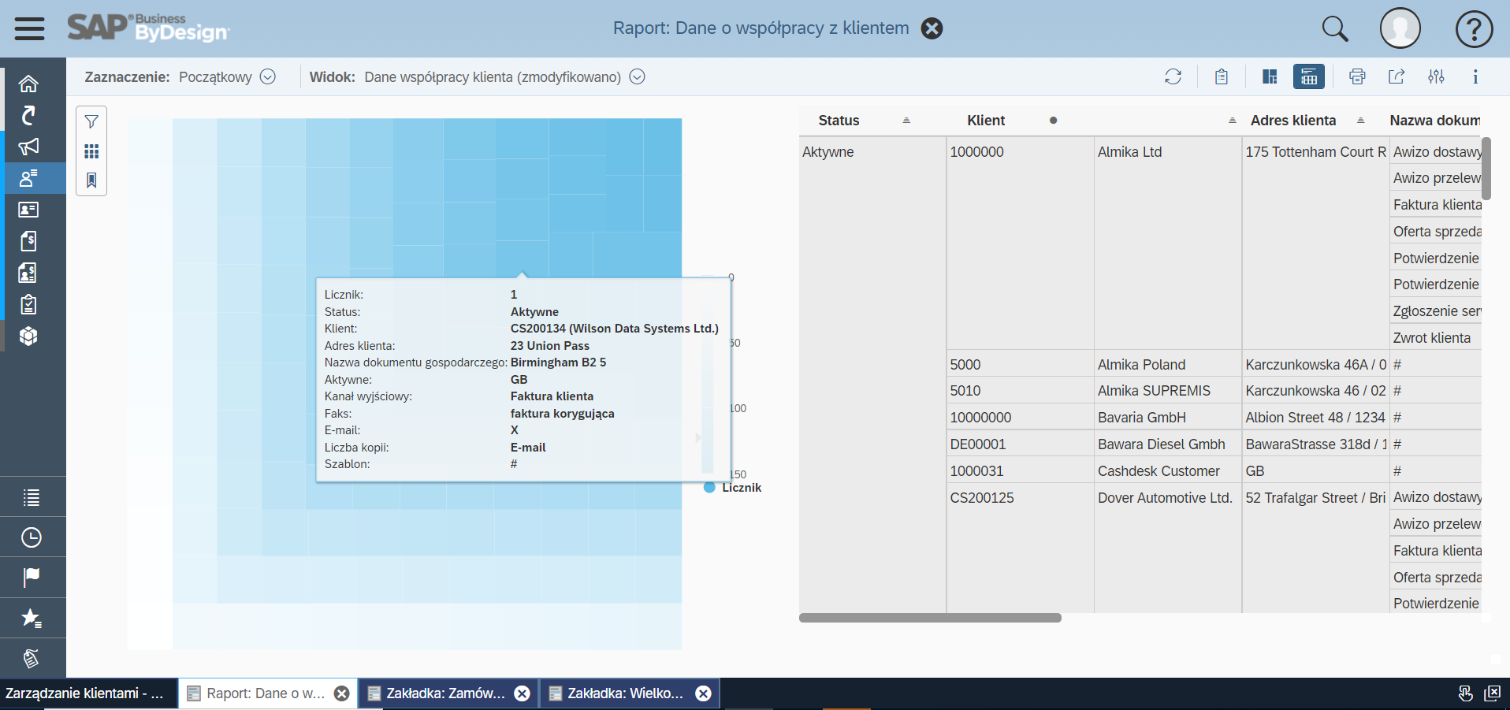Show report information icon
1510x710 pixels.
coord(1475,76)
